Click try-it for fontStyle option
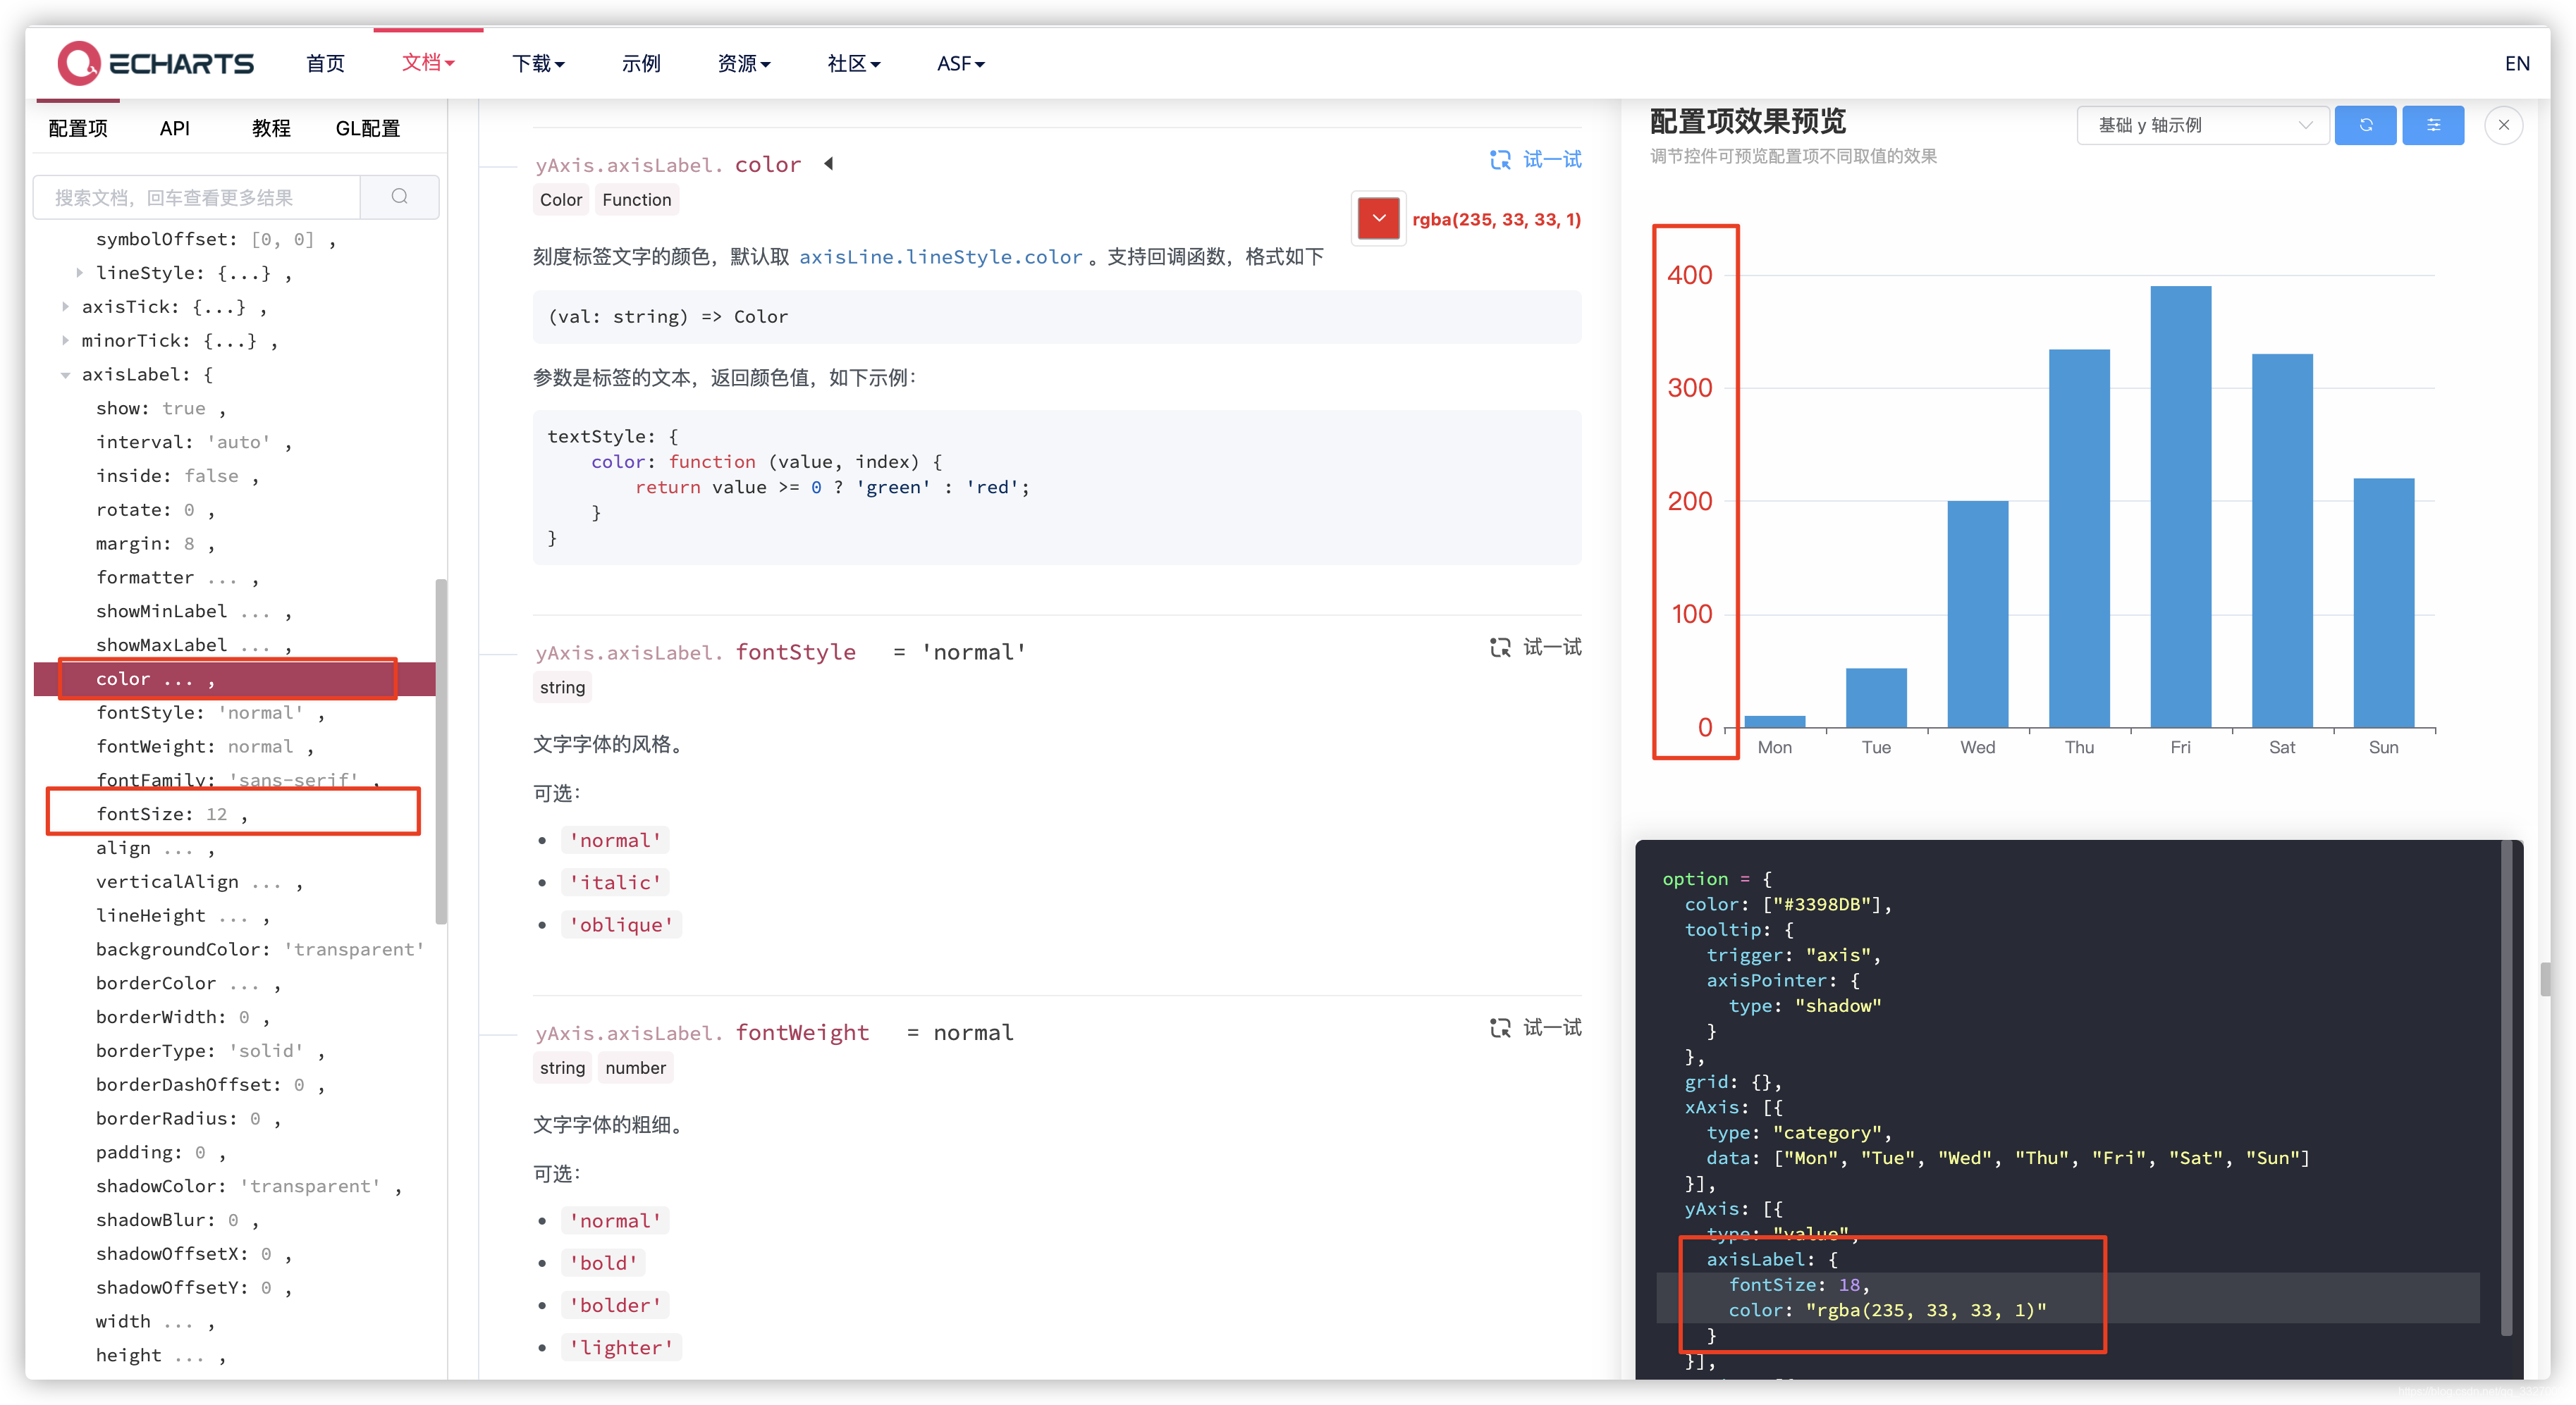 point(1535,648)
